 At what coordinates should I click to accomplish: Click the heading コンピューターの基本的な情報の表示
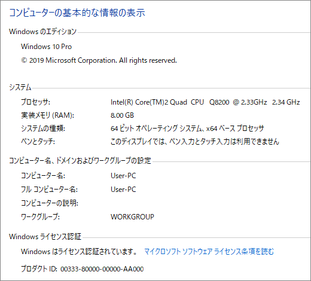(x=77, y=13)
